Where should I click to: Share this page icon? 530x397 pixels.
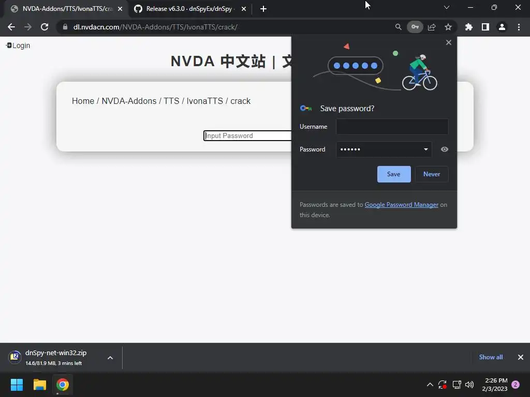(x=432, y=27)
